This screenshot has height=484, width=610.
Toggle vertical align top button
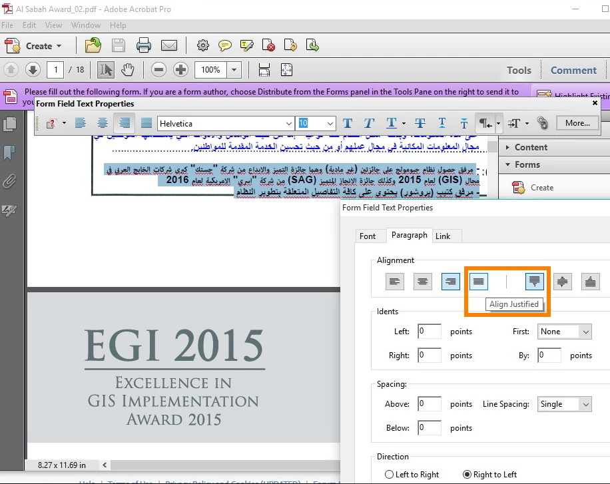535,282
